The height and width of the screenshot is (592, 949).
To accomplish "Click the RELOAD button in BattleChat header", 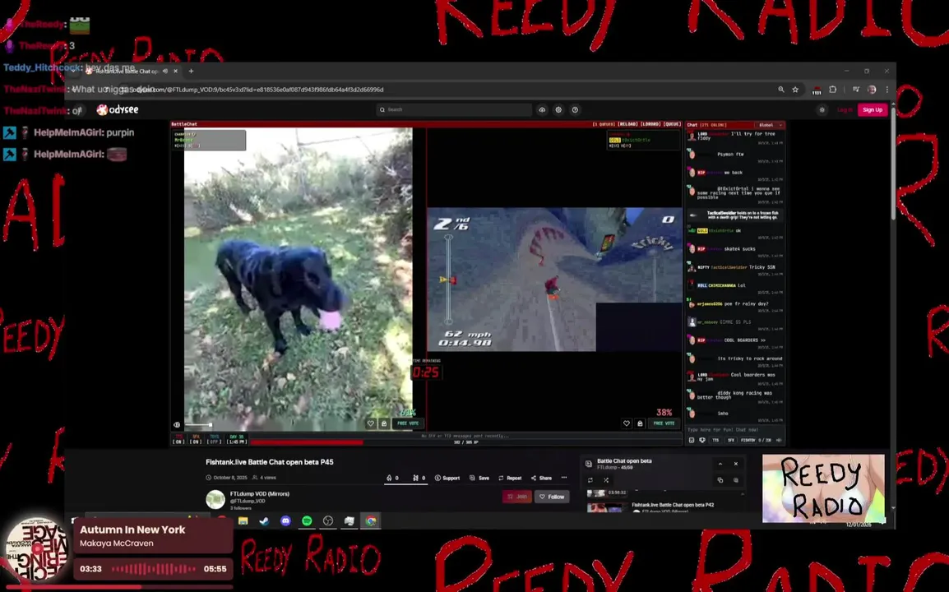I will pos(627,124).
